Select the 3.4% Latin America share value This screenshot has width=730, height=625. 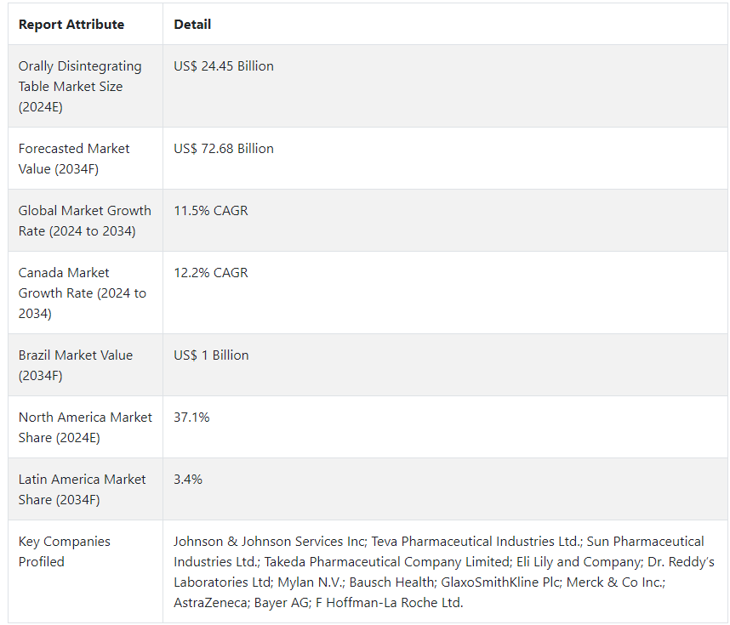point(188,480)
